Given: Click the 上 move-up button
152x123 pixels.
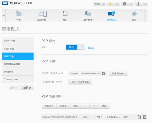Looking at the screenshot, I should point(85,106).
